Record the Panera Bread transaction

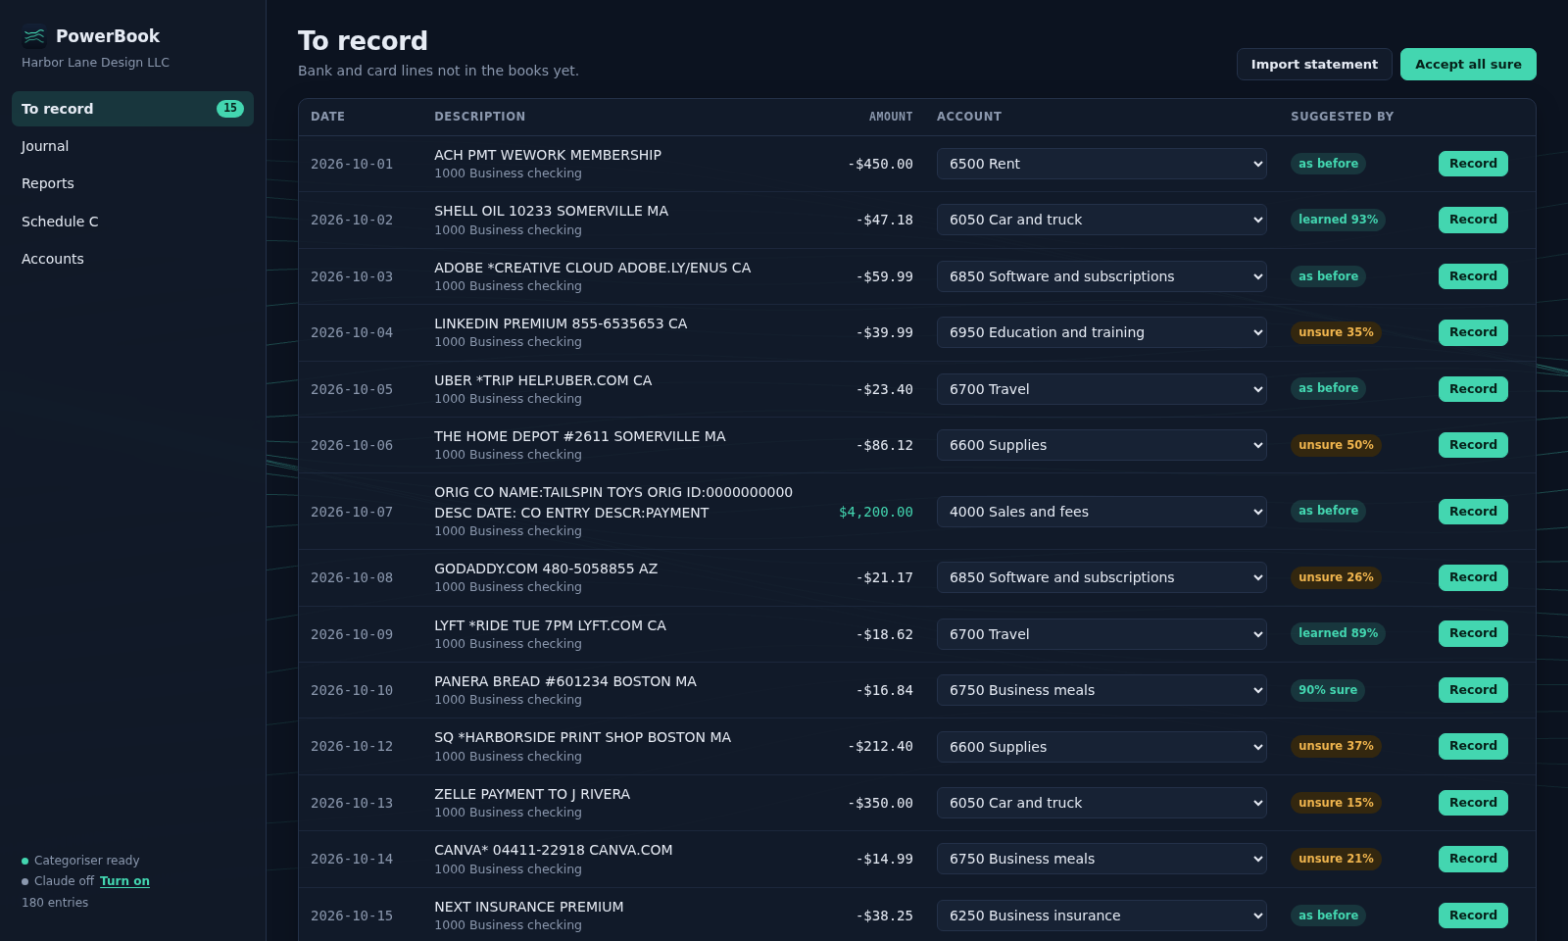(x=1473, y=690)
